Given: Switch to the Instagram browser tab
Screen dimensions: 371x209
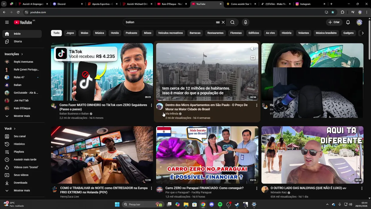Looking at the screenshot, I should point(310,4).
